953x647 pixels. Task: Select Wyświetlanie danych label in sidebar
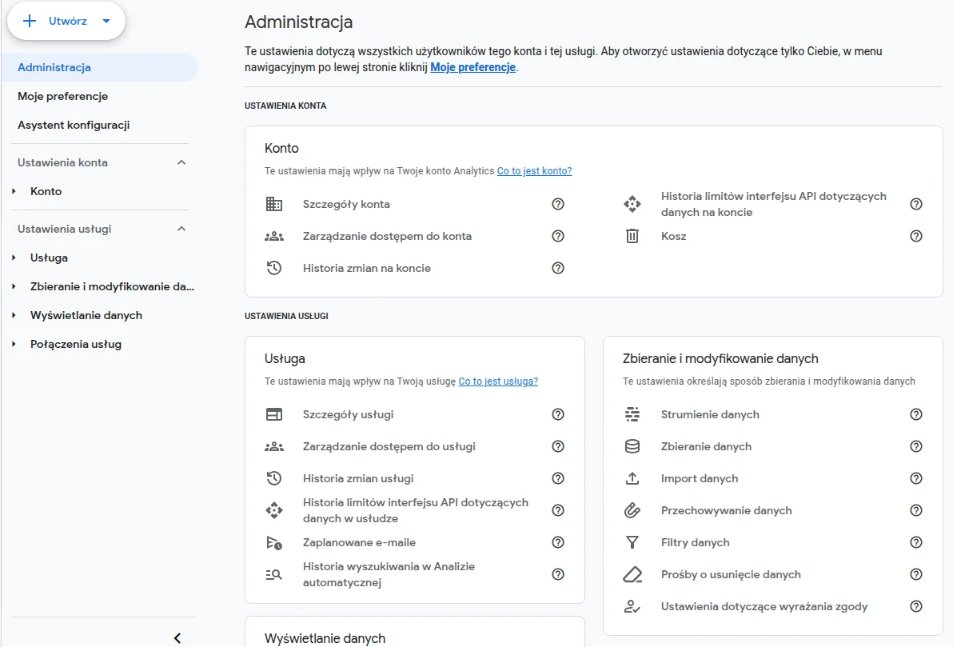(86, 316)
